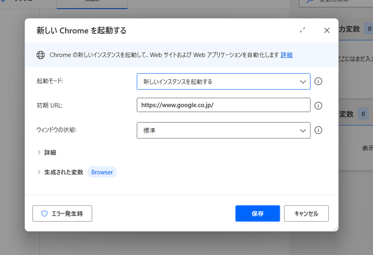Expand the dialog with the resize arrows icon
Image resolution: width=373 pixels, height=255 pixels.
coord(303,30)
